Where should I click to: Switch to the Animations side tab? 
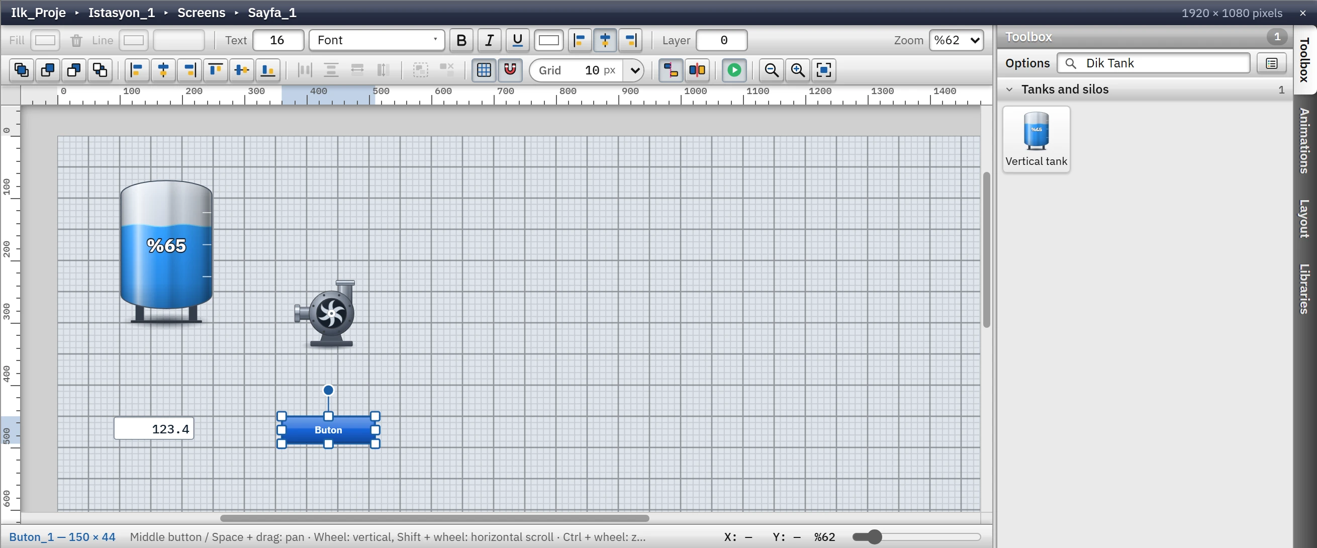coord(1305,141)
